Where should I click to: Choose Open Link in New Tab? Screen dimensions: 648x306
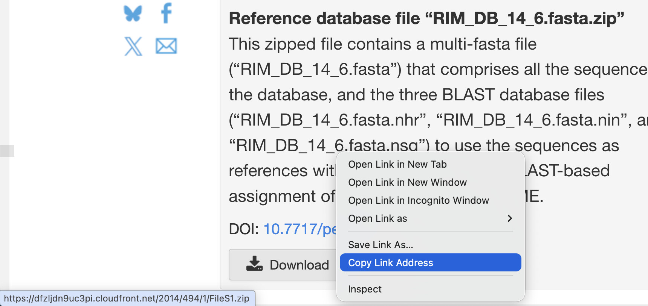pos(397,164)
